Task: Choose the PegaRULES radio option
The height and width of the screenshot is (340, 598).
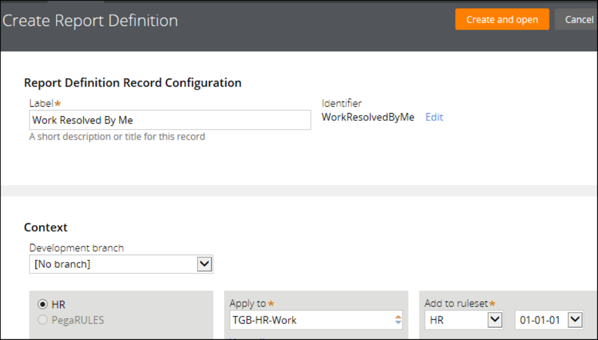Action: click(x=42, y=320)
